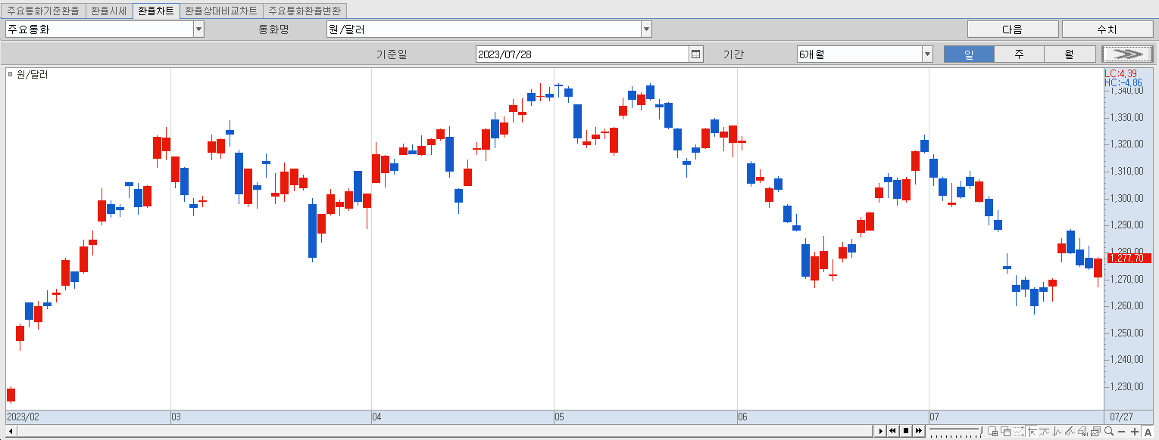Click the 원/달러 chart legend label
Viewport: 1159px width, 440px height.
pyautogui.click(x=32, y=74)
